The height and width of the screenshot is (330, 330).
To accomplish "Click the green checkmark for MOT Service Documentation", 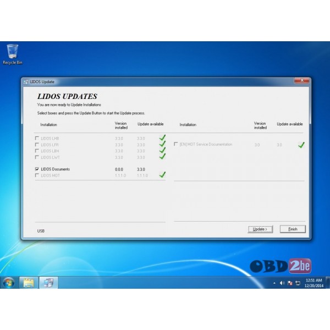I will click(x=301, y=145).
